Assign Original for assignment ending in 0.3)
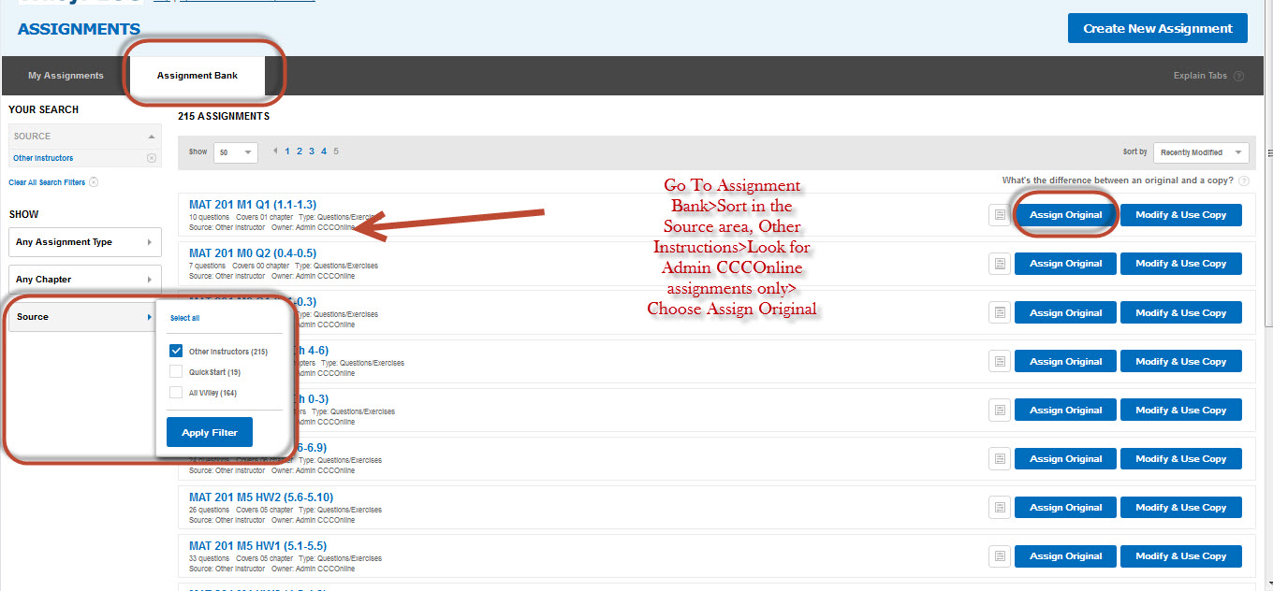 [1065, 312]
